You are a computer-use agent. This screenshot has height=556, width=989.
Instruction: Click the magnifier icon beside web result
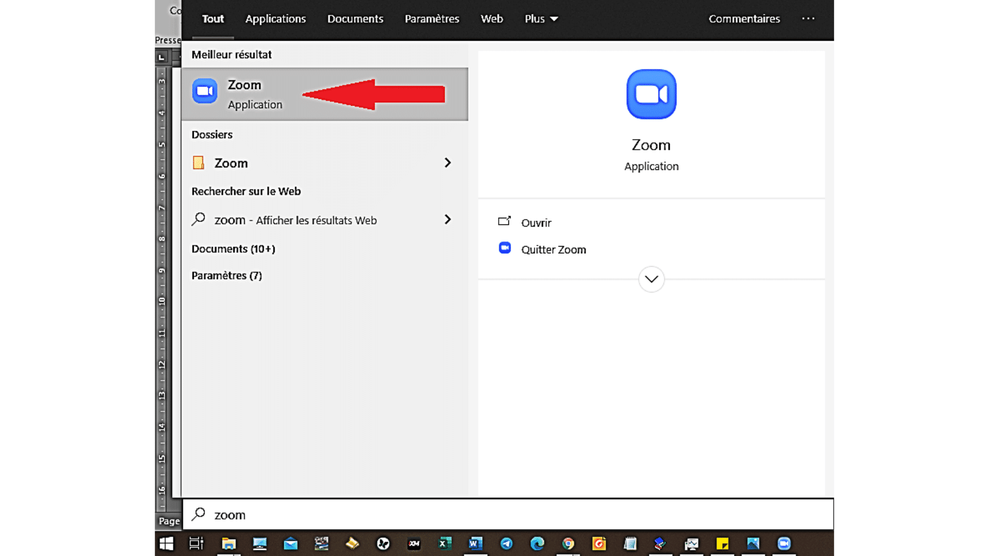[x=198, y=219]
